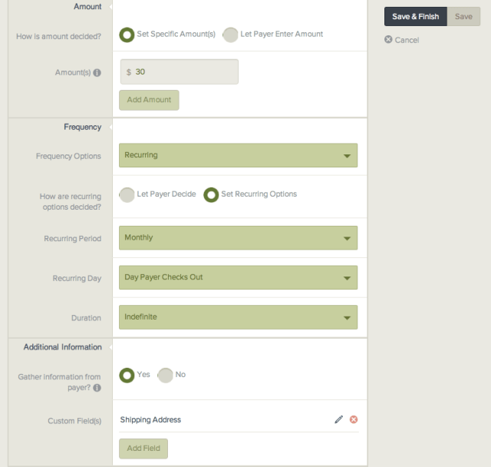The image size is (491, 467).
Task: Choose Set Recurring Options radio
Action: pyautogui.click(x=211, y=194)
